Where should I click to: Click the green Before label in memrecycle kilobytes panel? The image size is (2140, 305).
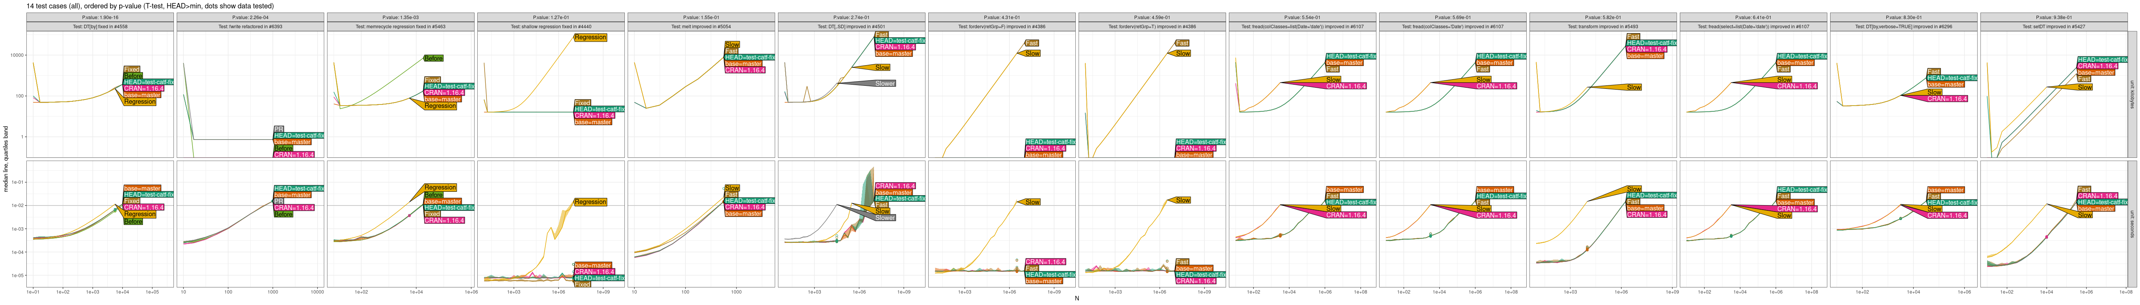(x=434, y=59)
